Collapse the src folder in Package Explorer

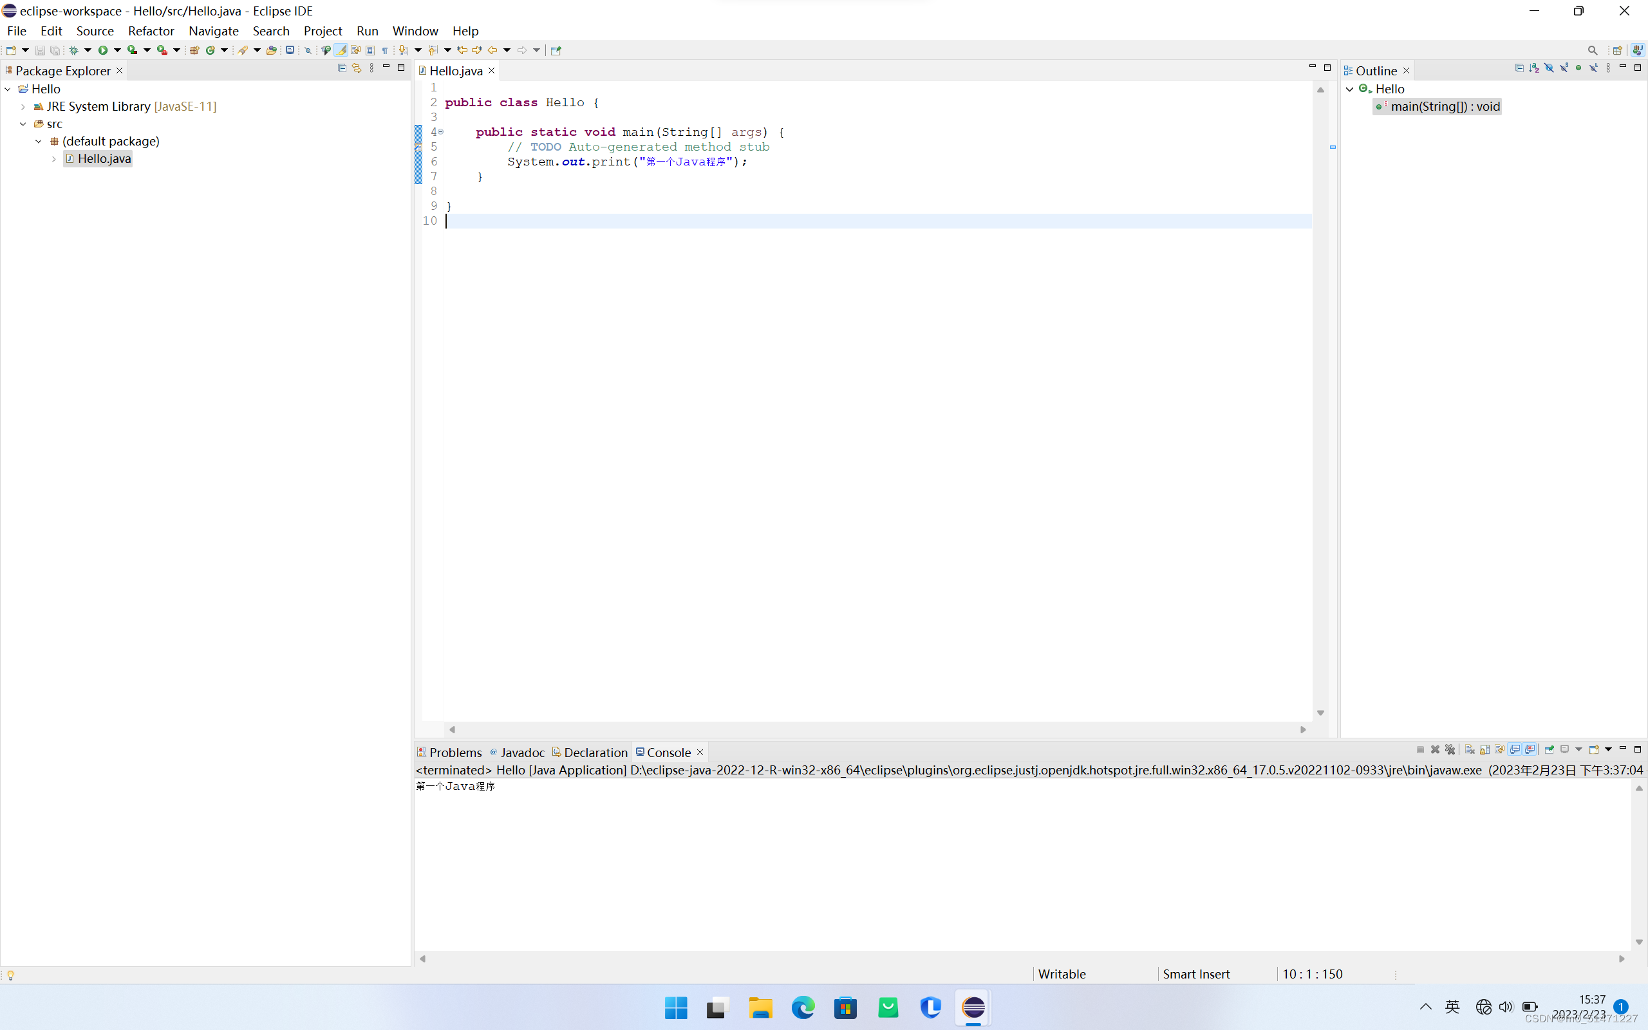pos(23,124)
